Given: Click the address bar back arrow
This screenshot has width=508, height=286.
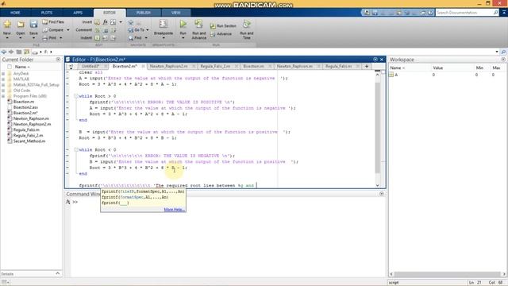Looking at the screenshot, I should 4,52.
